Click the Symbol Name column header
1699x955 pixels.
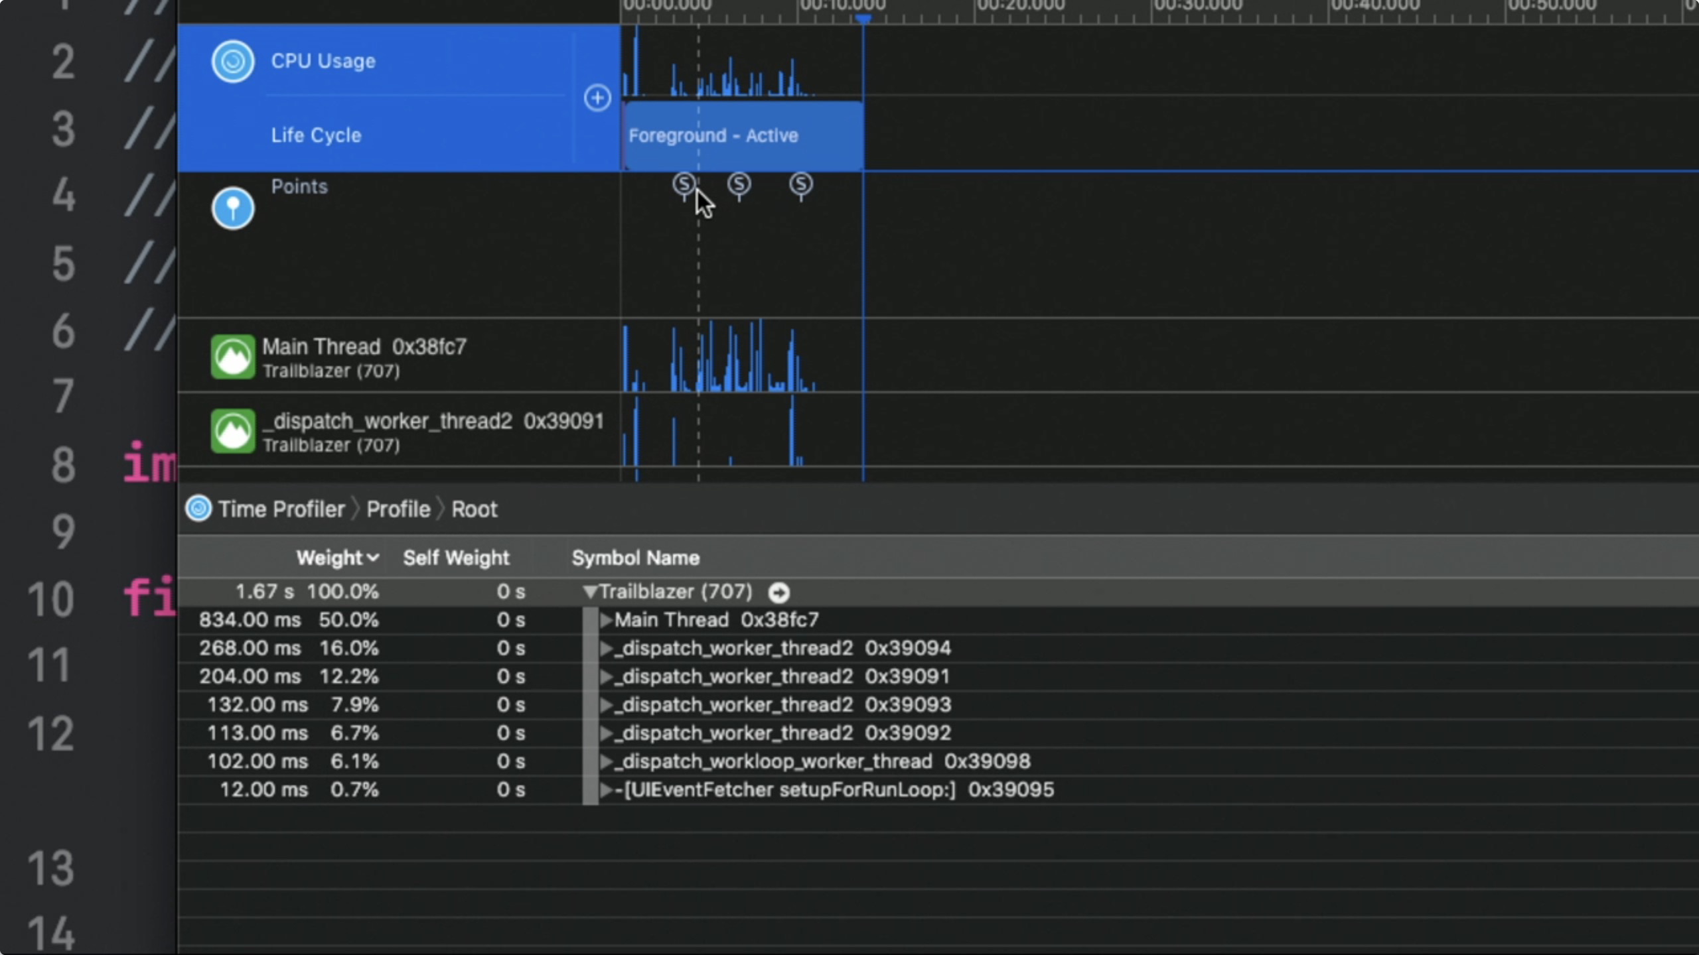click(635, 558)
